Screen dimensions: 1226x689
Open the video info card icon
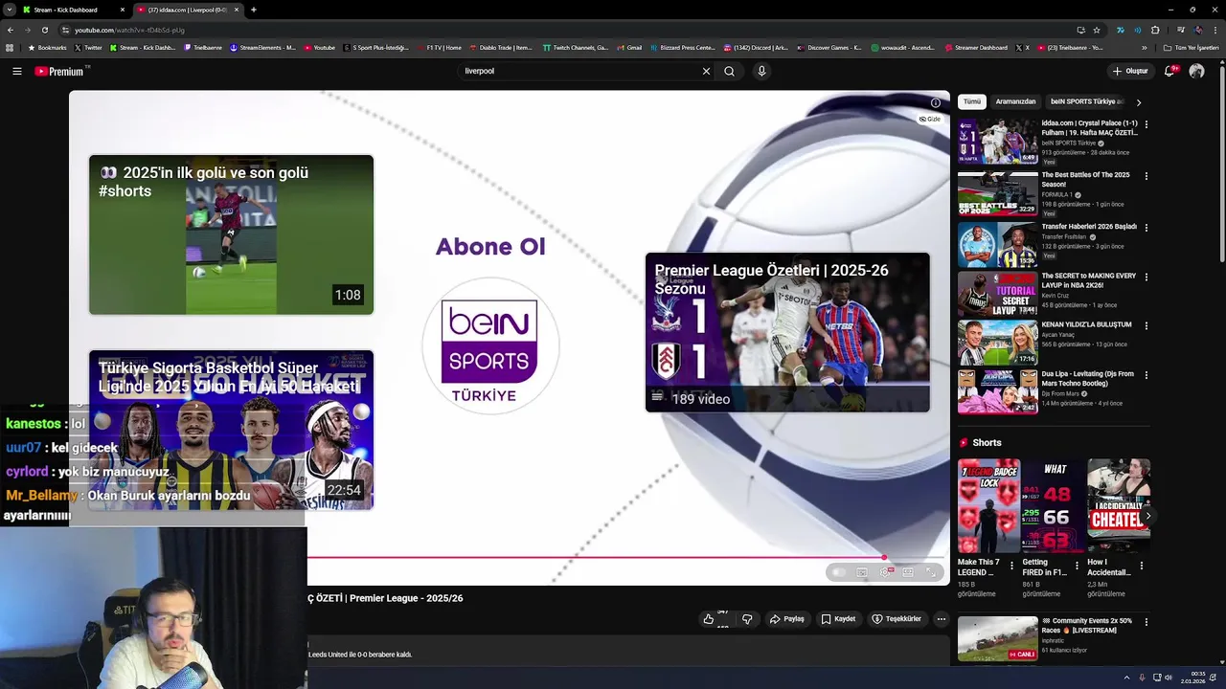pyautogui.click(x=936, y=103)
